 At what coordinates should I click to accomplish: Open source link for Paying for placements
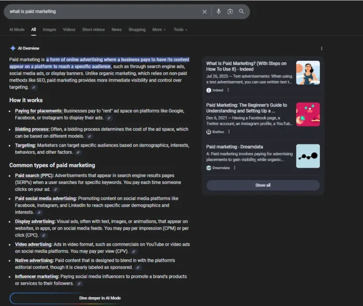tap(109, 118)
